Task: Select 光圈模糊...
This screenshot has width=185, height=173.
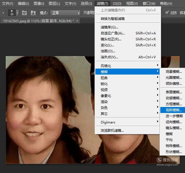Action: [173, 78]
